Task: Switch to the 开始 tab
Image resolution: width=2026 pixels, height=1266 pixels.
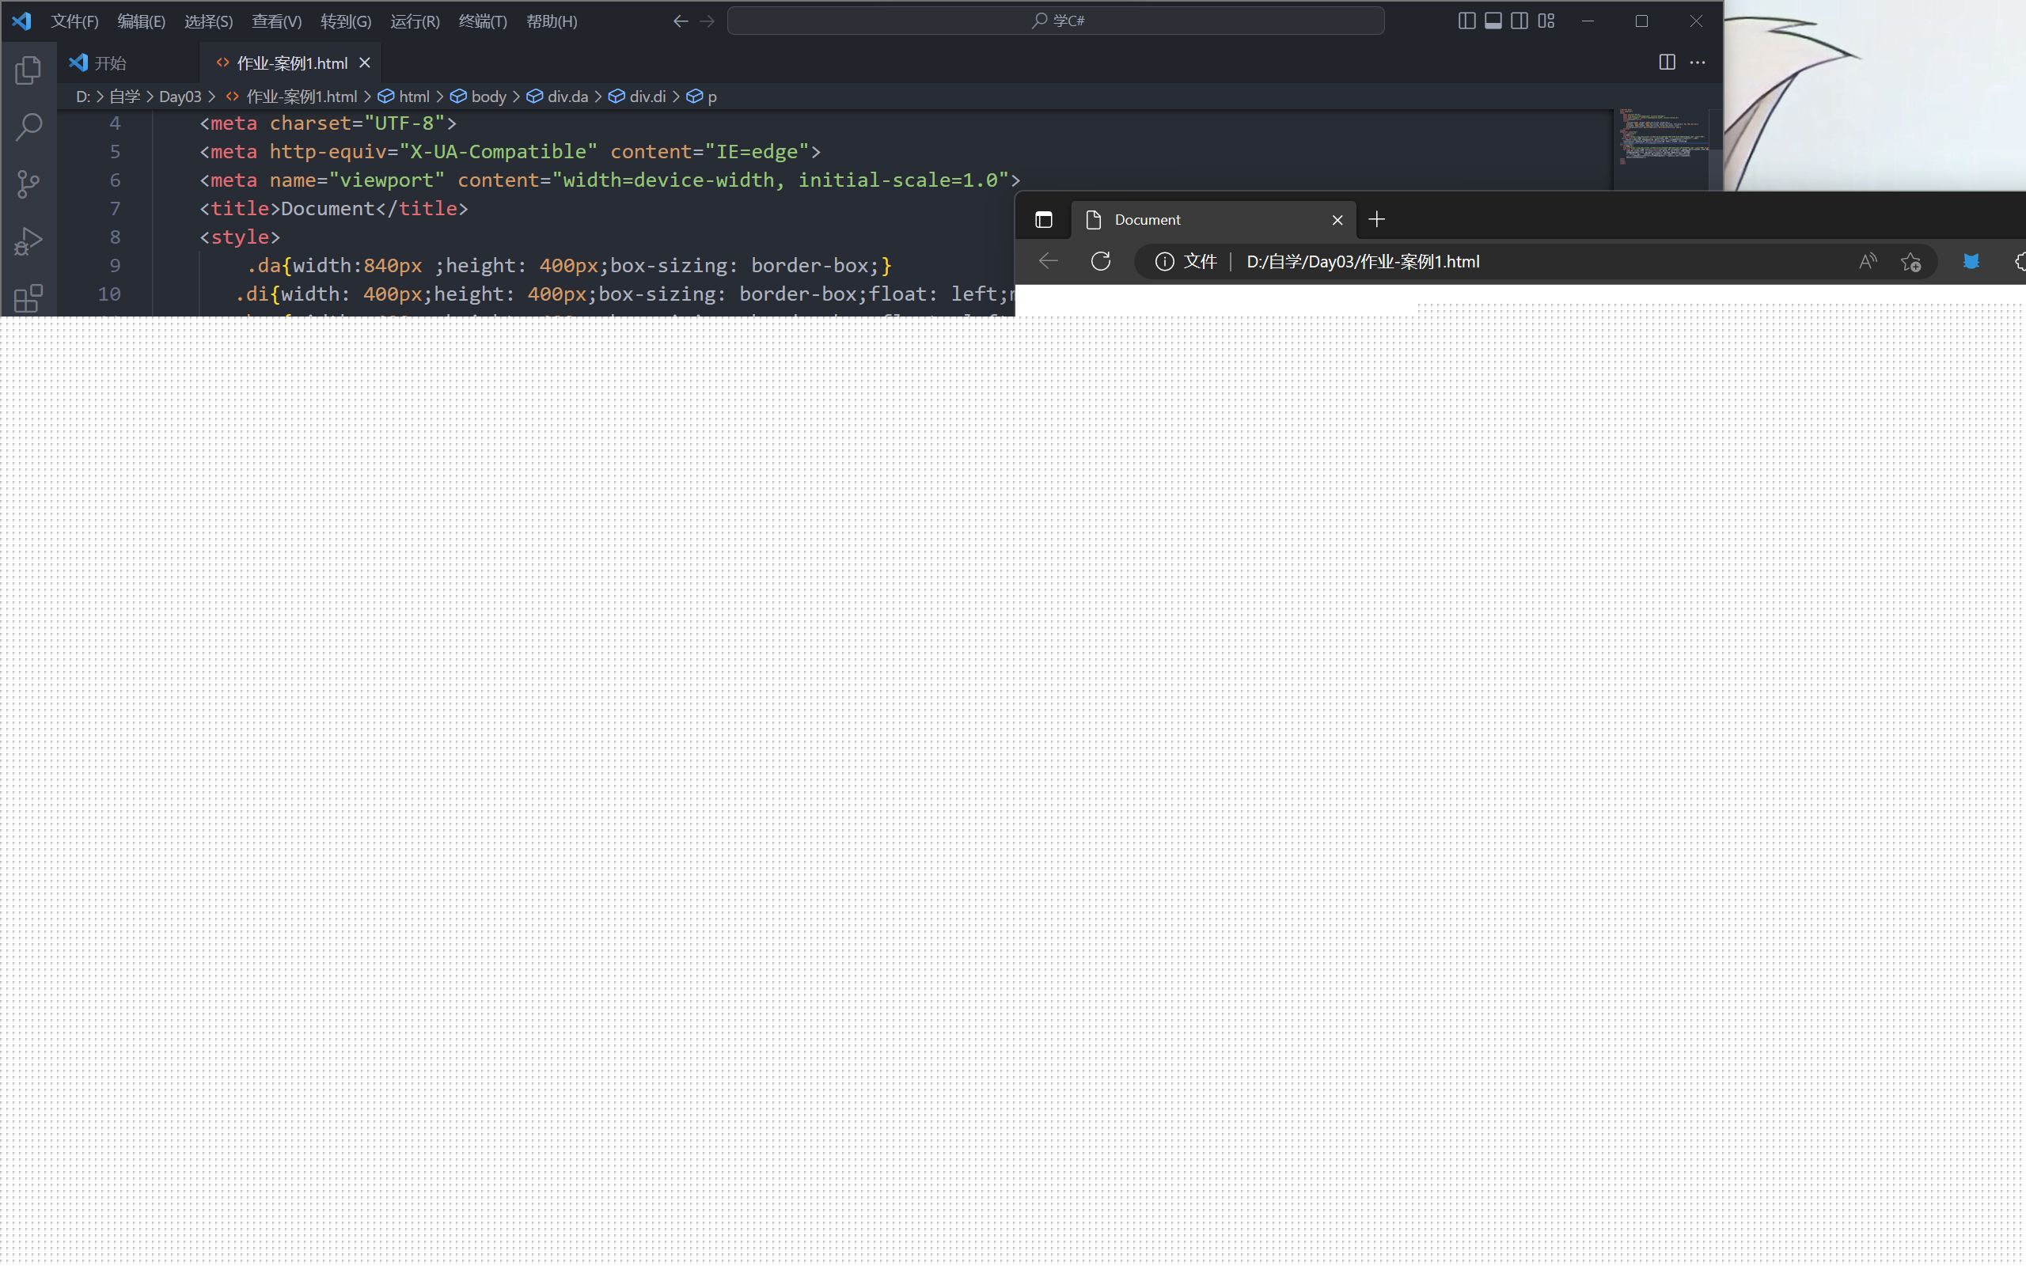Action: pyautogui.click(x=109, y=63)
